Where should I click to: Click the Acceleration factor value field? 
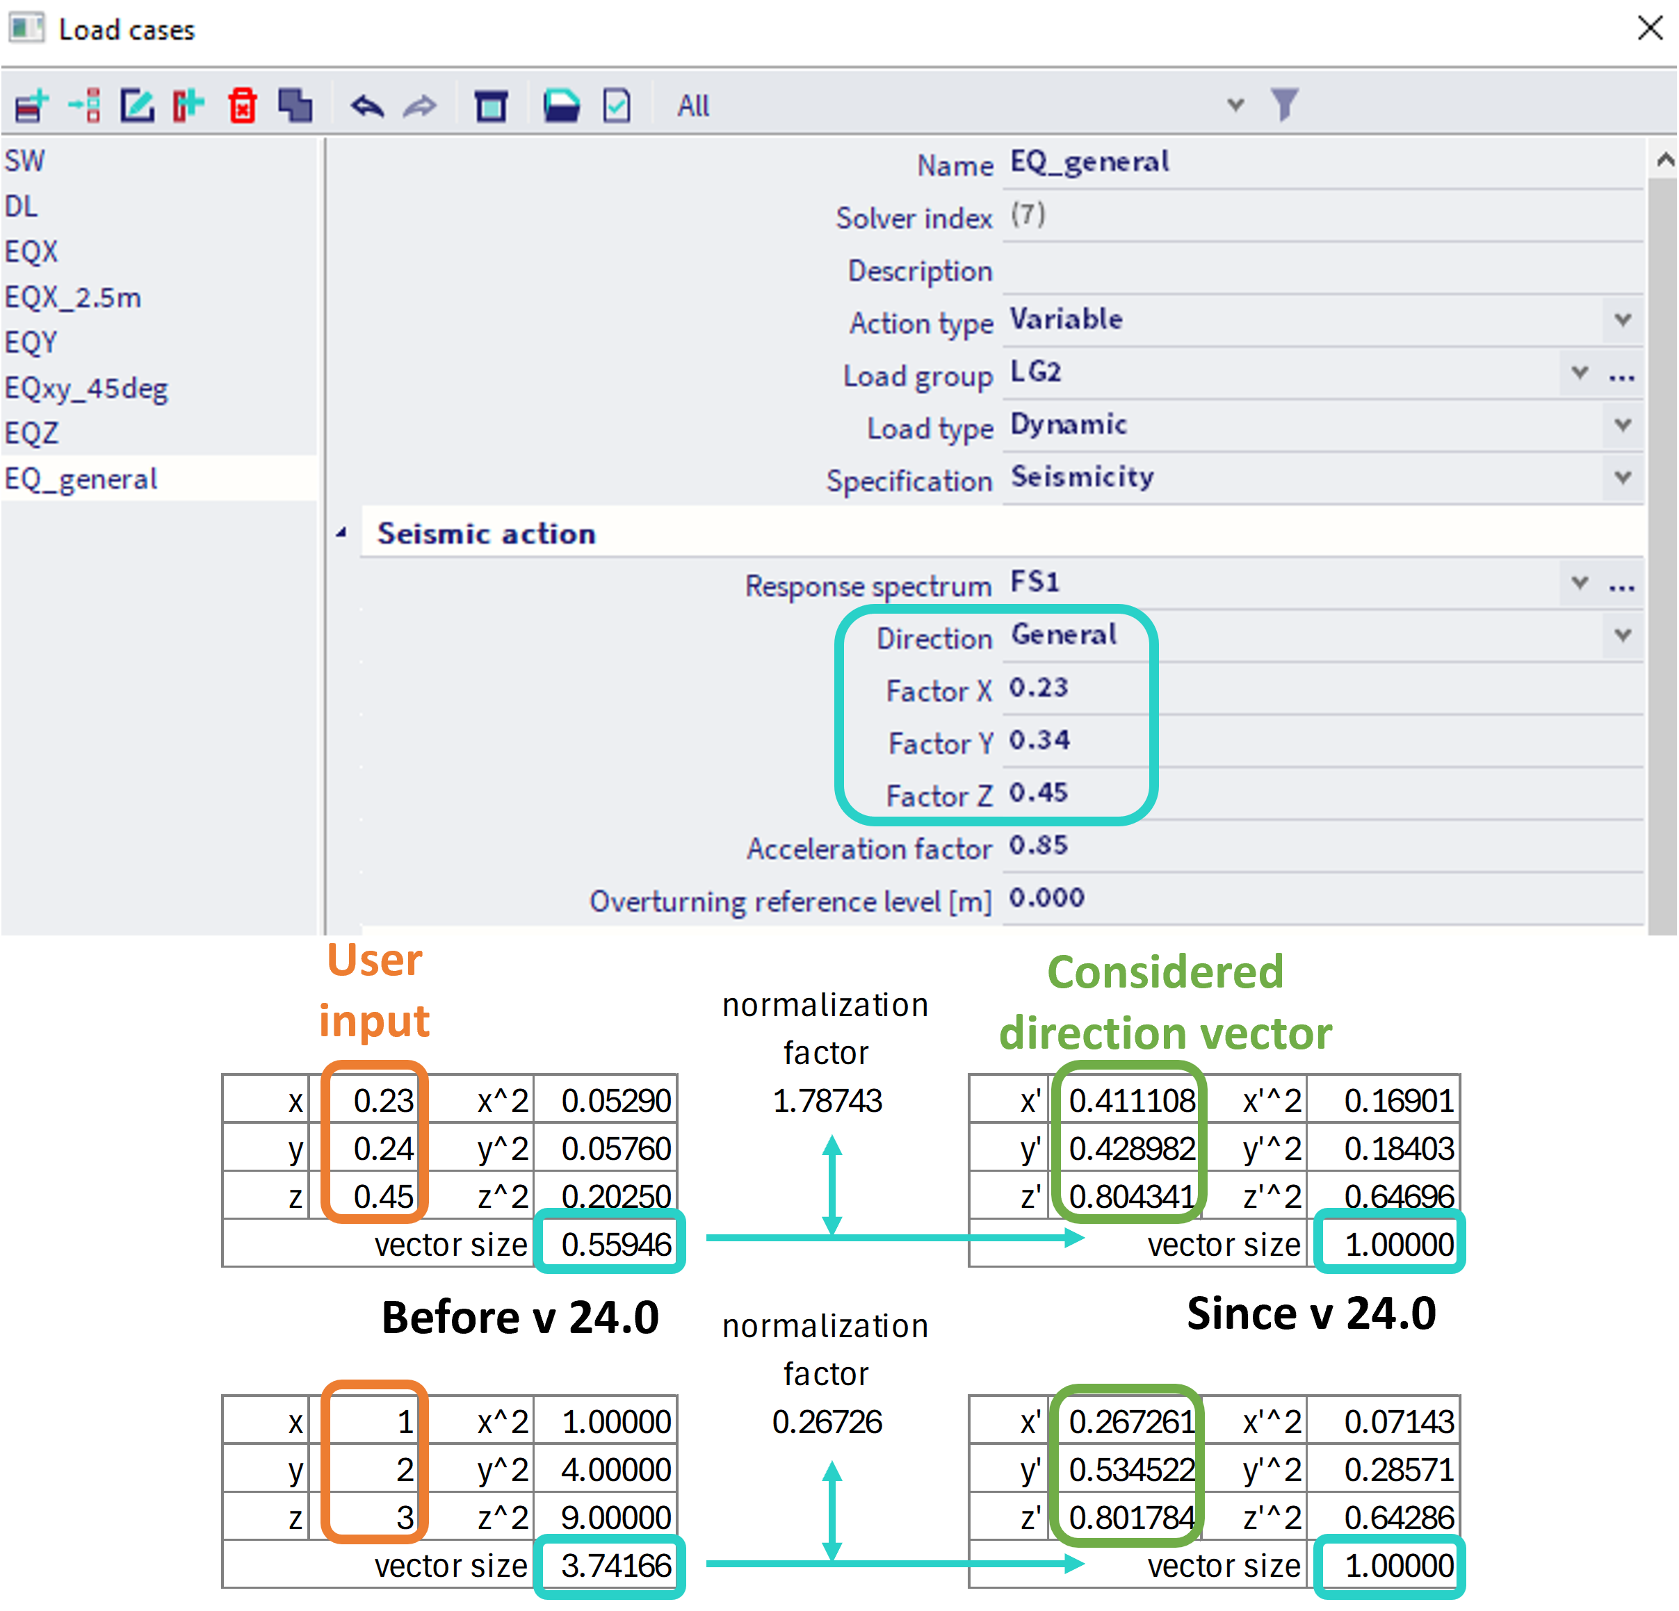1320,847
